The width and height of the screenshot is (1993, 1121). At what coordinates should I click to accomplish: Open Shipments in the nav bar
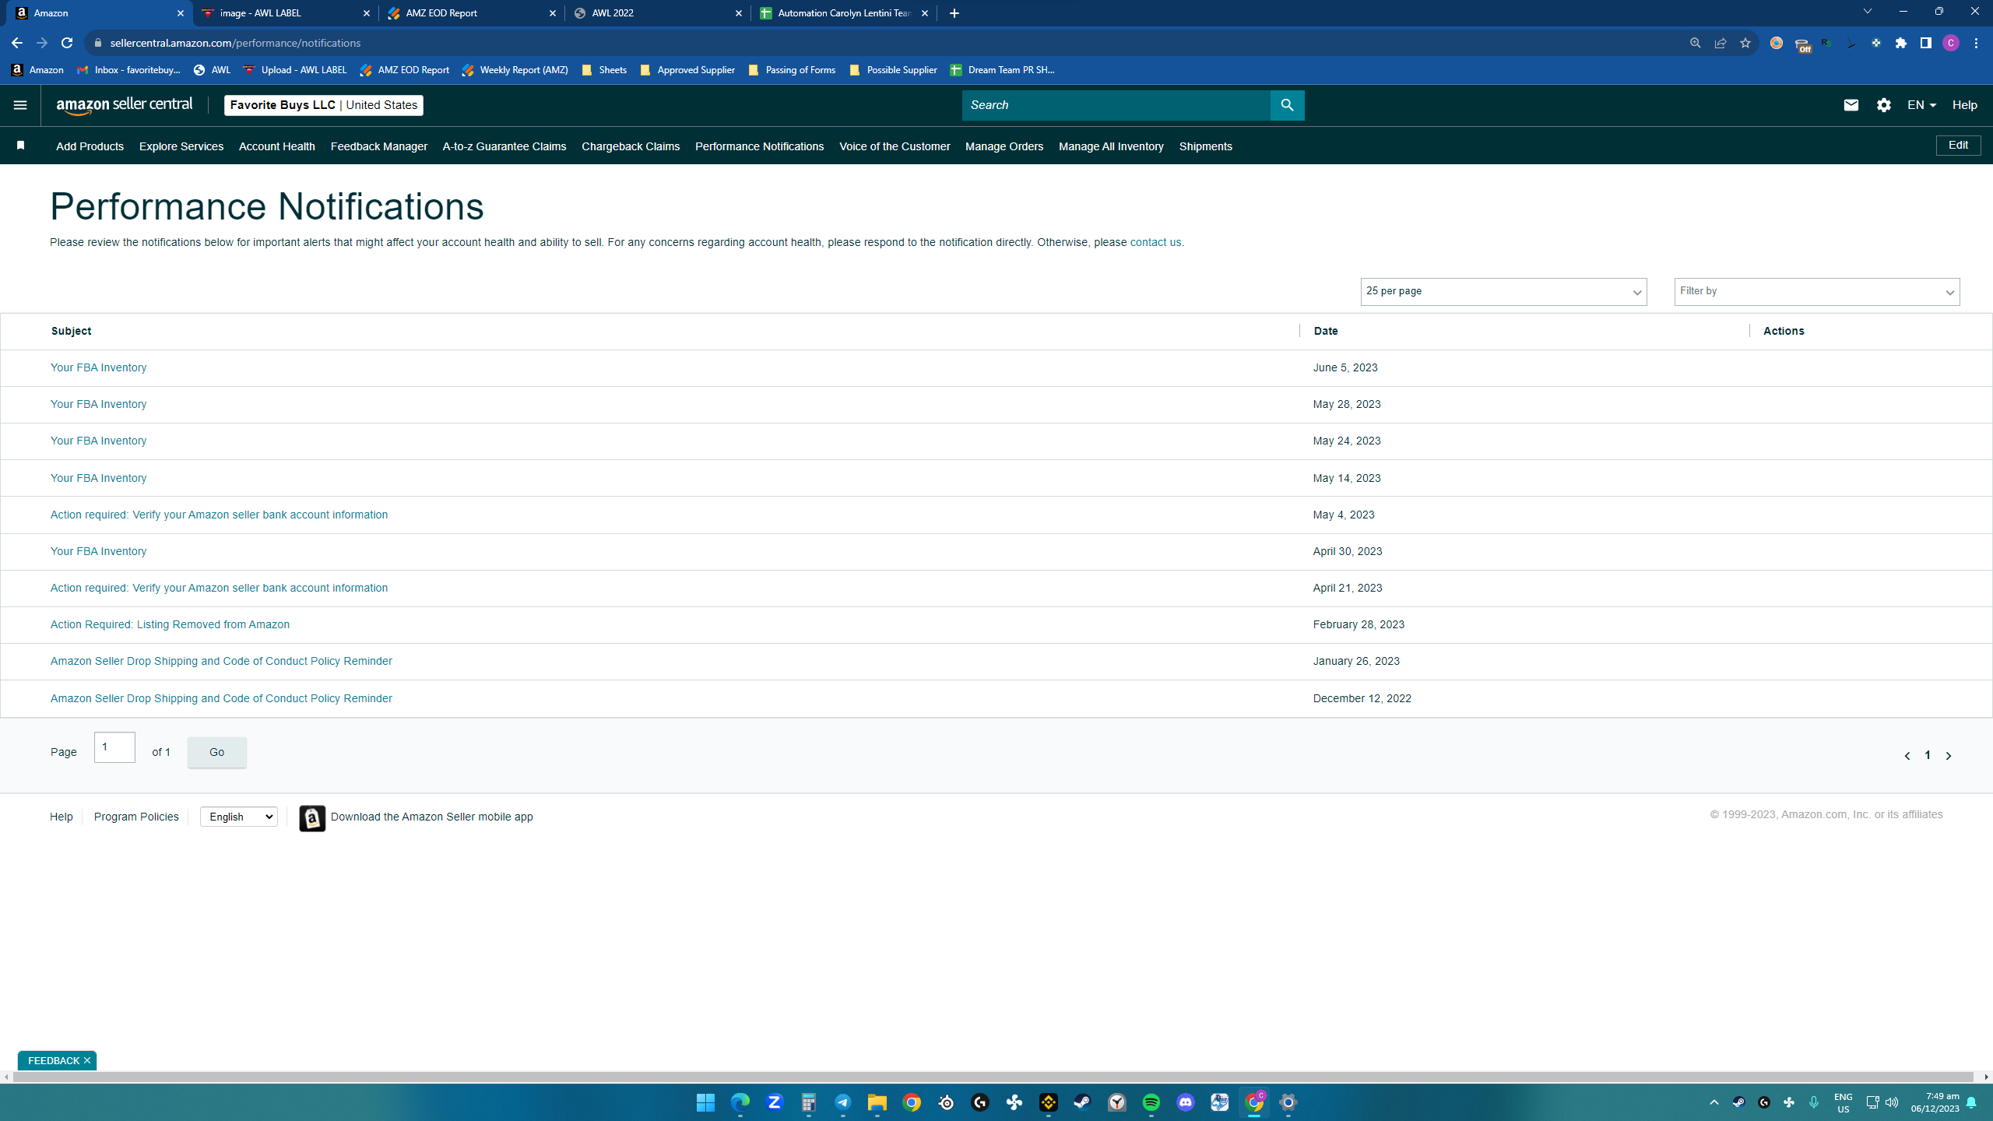1206,146
